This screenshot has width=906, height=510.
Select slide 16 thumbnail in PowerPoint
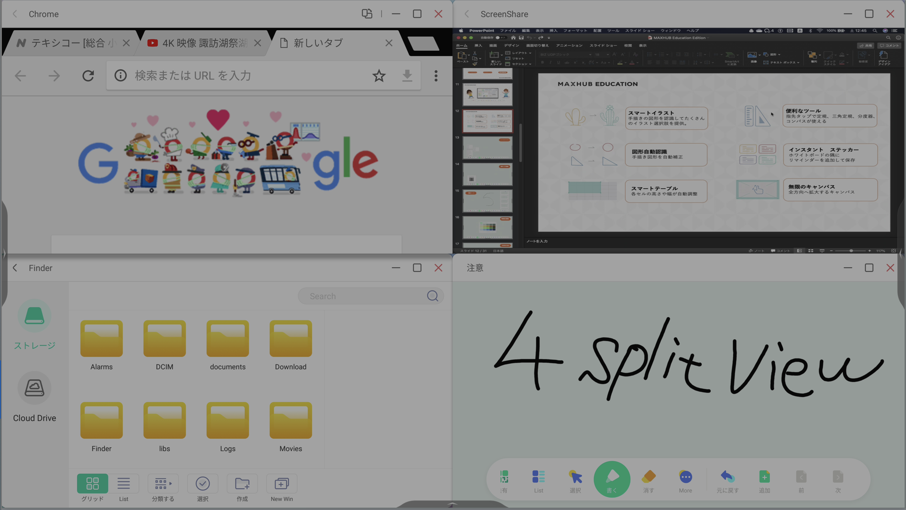[487, 227]
